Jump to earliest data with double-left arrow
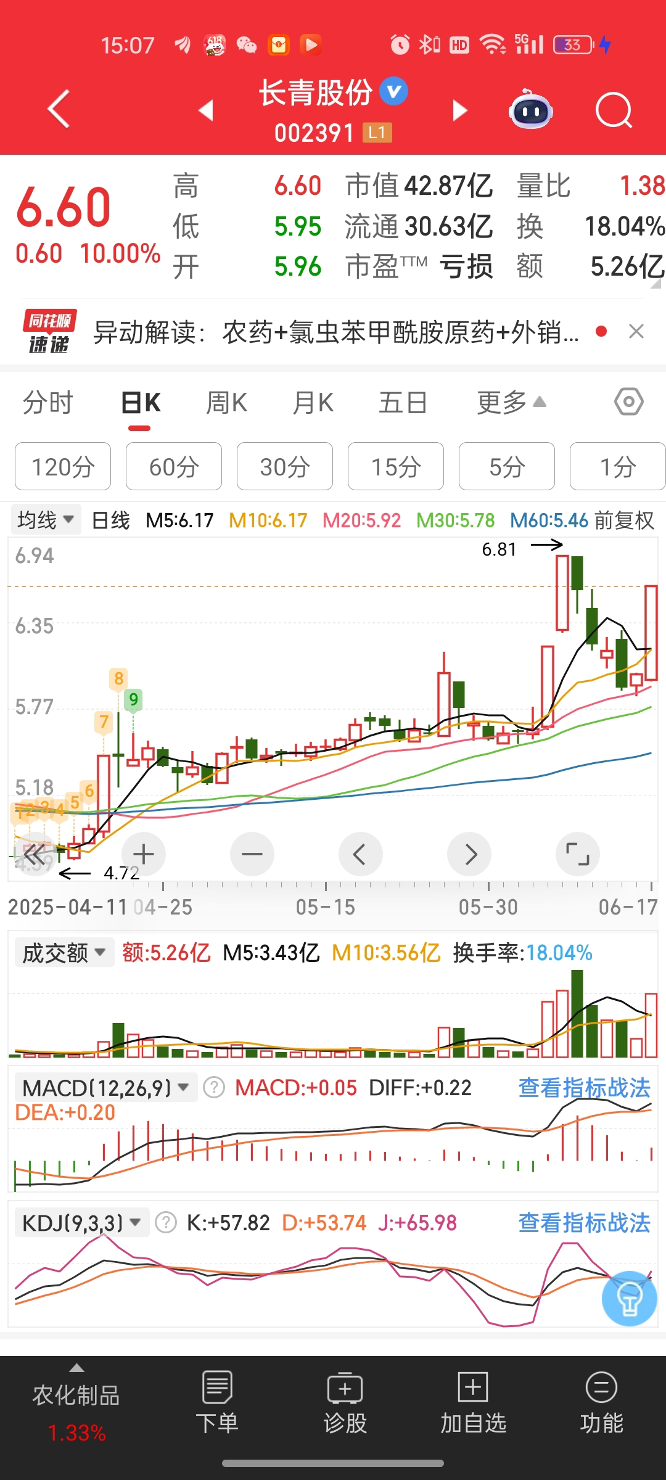The width and height of the screenshot is (666, 1480). 35,854
